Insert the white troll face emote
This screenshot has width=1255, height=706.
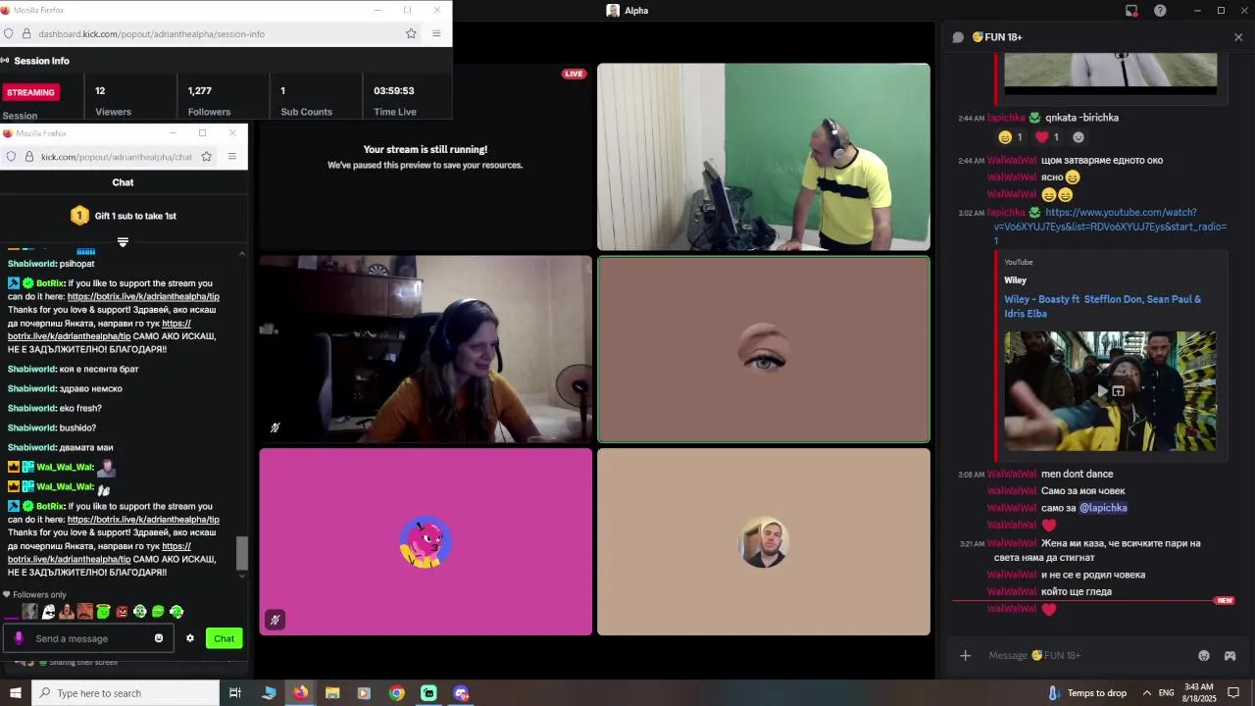48,612
